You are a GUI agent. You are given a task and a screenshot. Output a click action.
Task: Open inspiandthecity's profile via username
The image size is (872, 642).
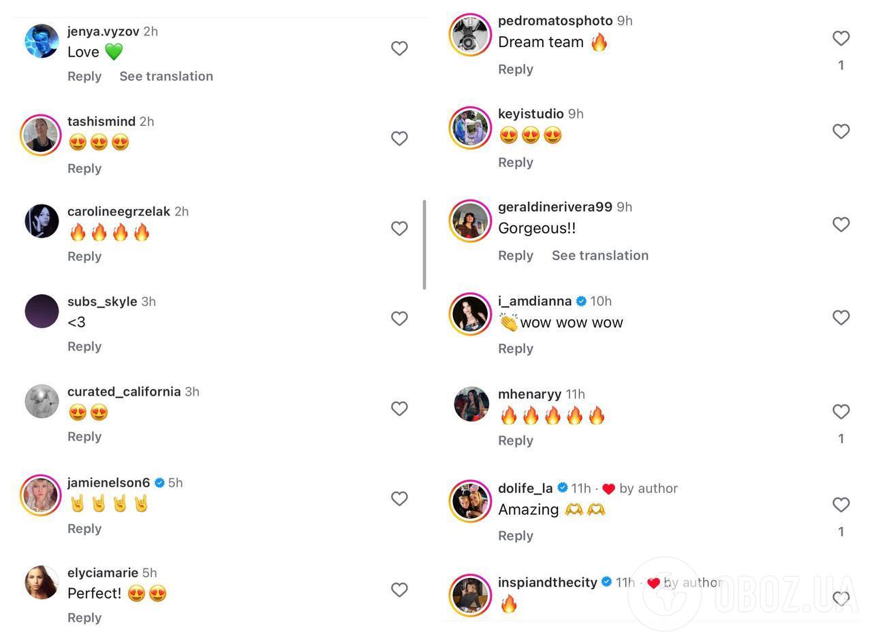[x=547, y=582]
